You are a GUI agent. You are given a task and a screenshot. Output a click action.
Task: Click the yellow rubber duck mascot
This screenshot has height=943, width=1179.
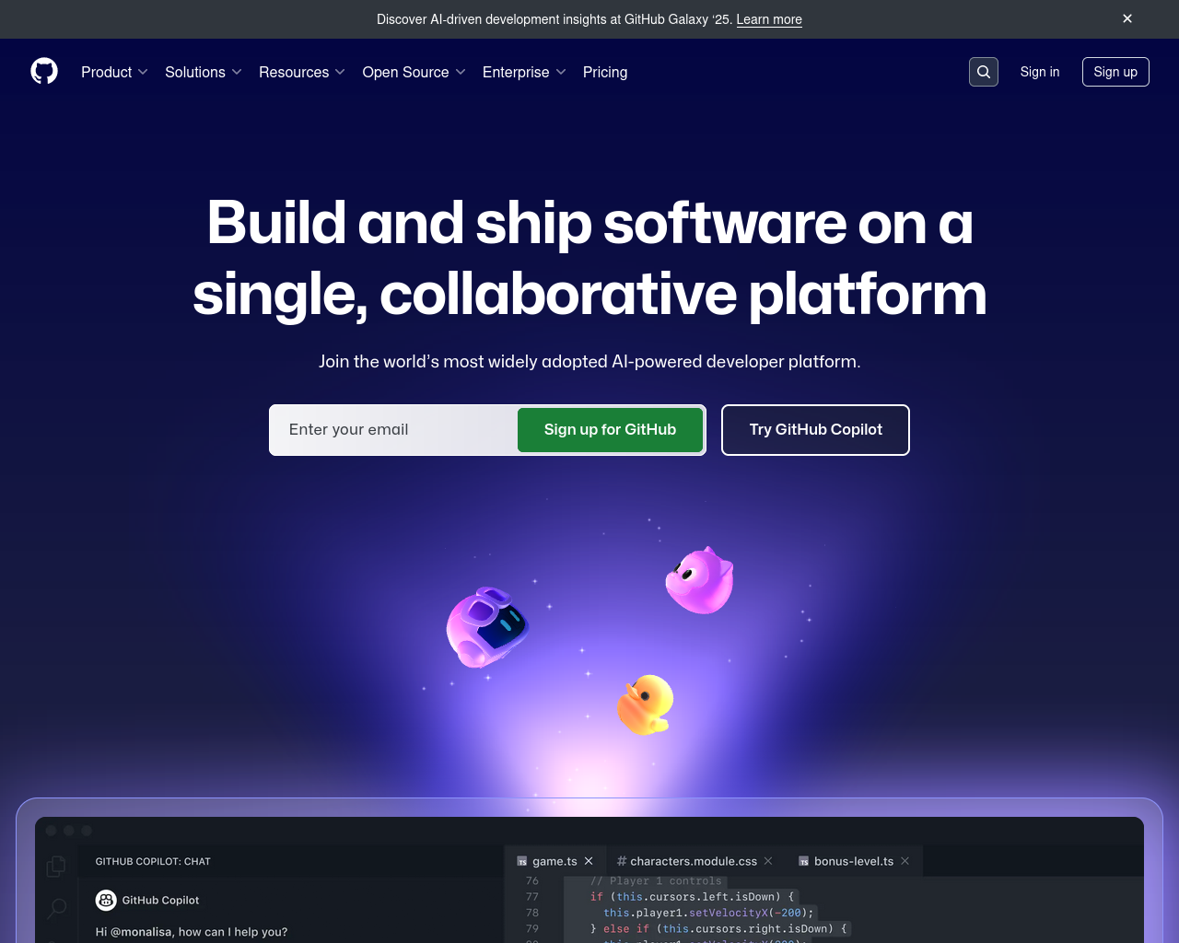pyautogui.click(x=645, y=704)
